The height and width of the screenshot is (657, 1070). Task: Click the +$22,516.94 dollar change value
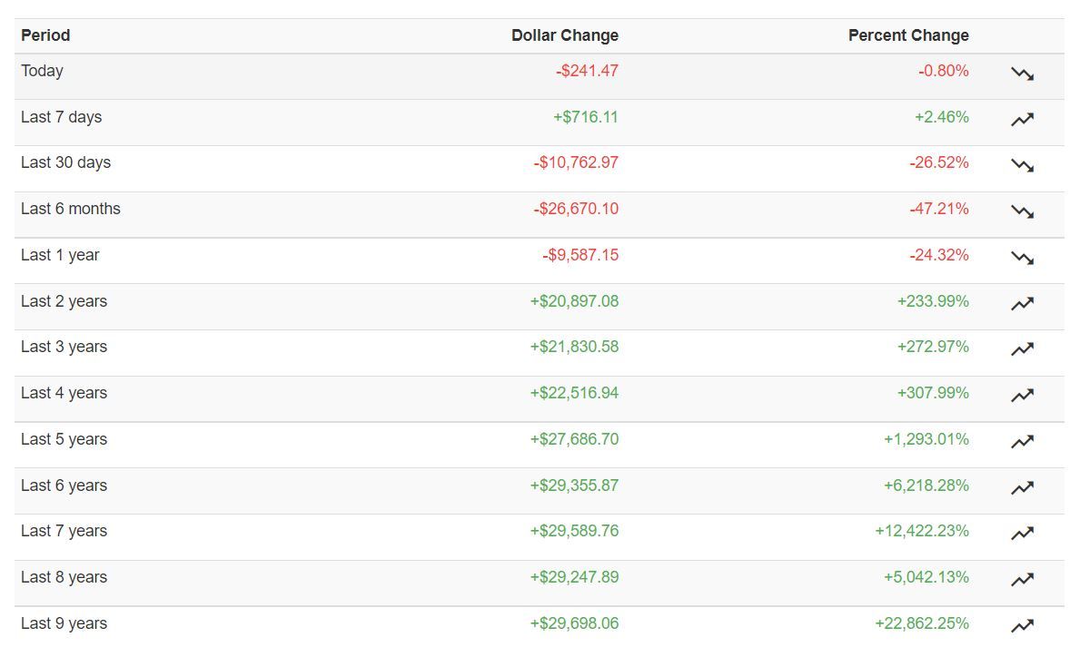[574, 393]
